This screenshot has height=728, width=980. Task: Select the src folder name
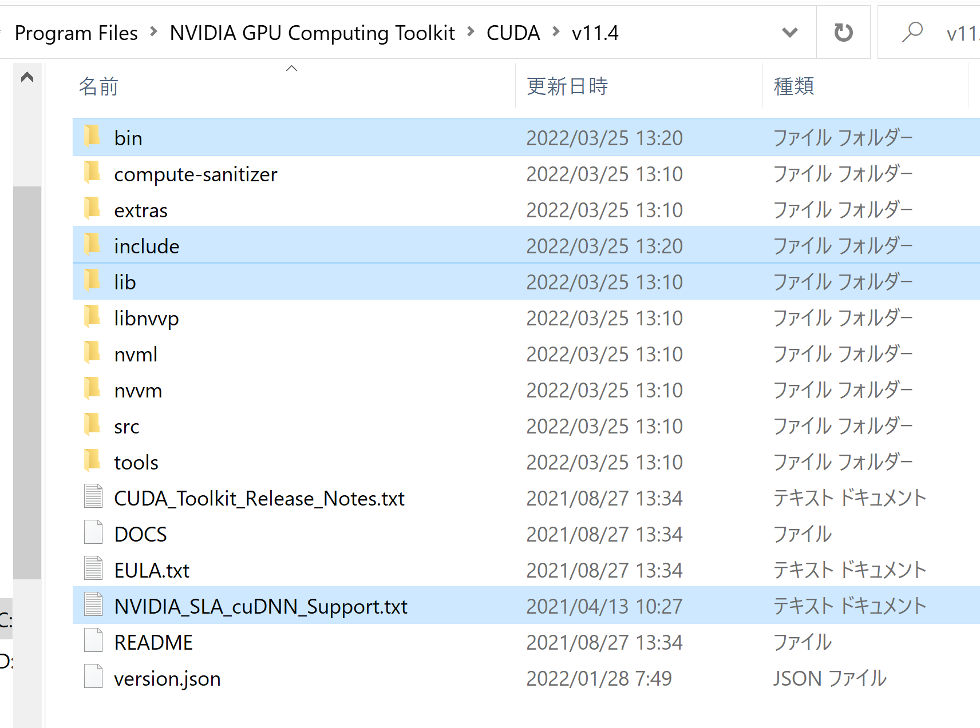pos(127,427)
